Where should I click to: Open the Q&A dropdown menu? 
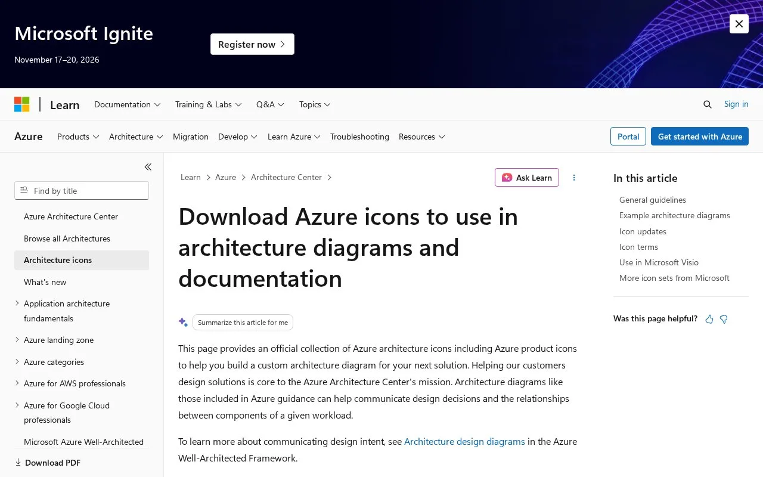point(271,104)
